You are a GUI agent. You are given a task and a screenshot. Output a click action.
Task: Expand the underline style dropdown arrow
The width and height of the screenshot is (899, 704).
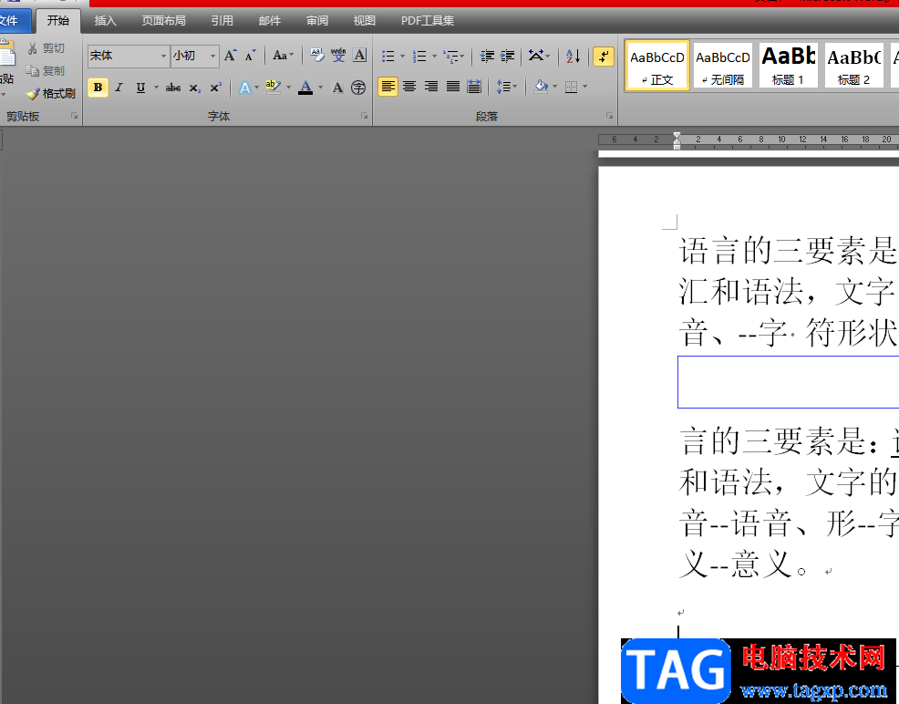point(156,88)
